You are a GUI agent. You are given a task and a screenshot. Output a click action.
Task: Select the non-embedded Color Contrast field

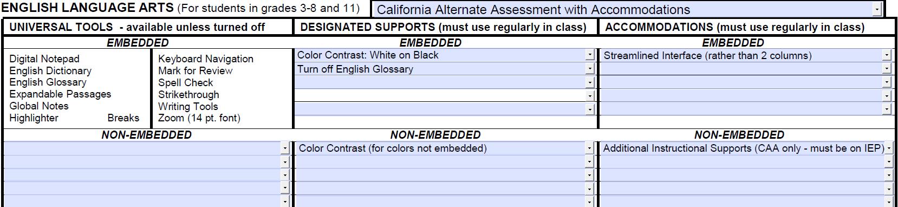[x=441, y=148]
